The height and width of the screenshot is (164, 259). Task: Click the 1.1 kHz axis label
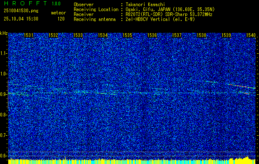[3, 53]
